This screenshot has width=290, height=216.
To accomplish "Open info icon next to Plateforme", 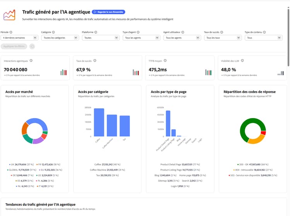I will click(x=96, y=32).
